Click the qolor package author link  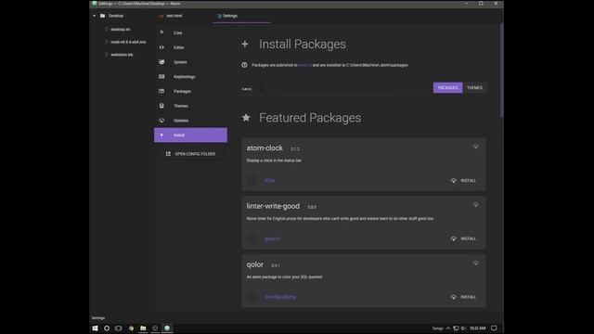point(280,297)
